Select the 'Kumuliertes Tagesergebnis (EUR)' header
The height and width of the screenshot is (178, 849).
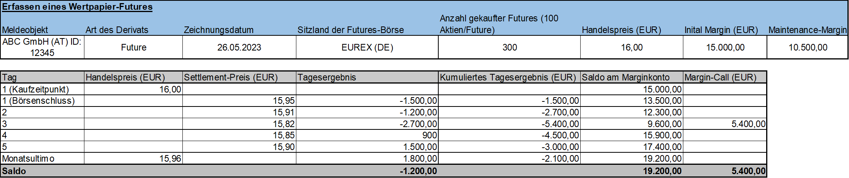508,77
